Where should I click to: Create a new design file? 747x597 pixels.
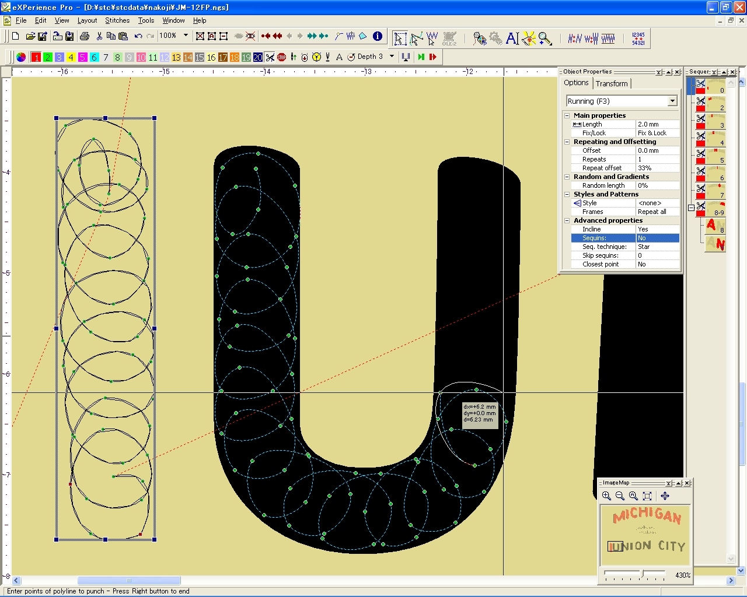tap(16, 36)
